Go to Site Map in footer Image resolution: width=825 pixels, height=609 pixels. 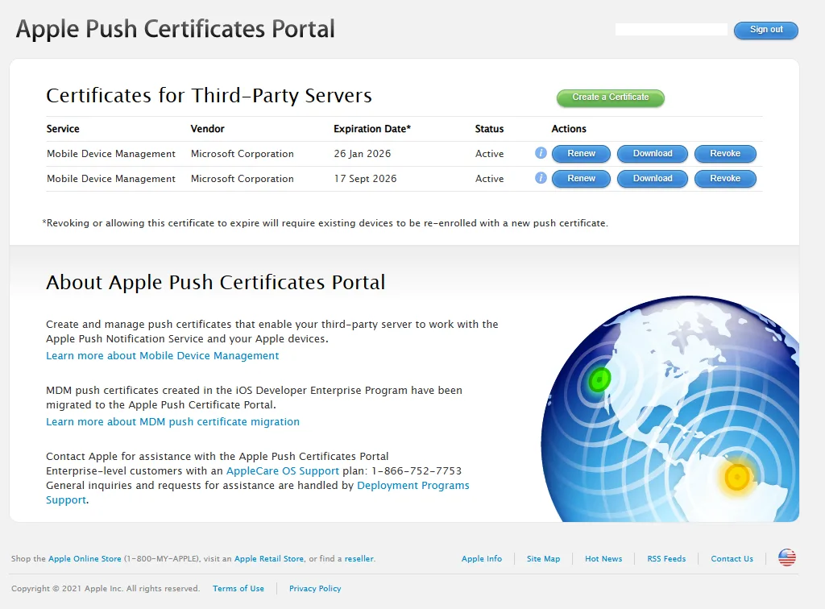pyautogui.click(x=543, y=558)
